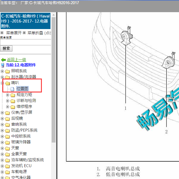Click the sidebar scroll-up arrow

pos(53,15)
